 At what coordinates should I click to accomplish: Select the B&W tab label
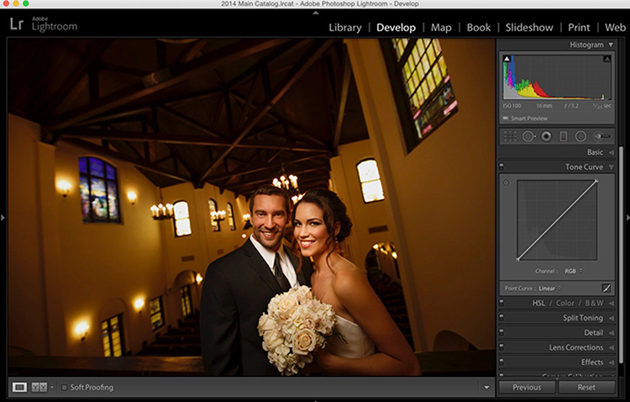click(x=594, y=303)
